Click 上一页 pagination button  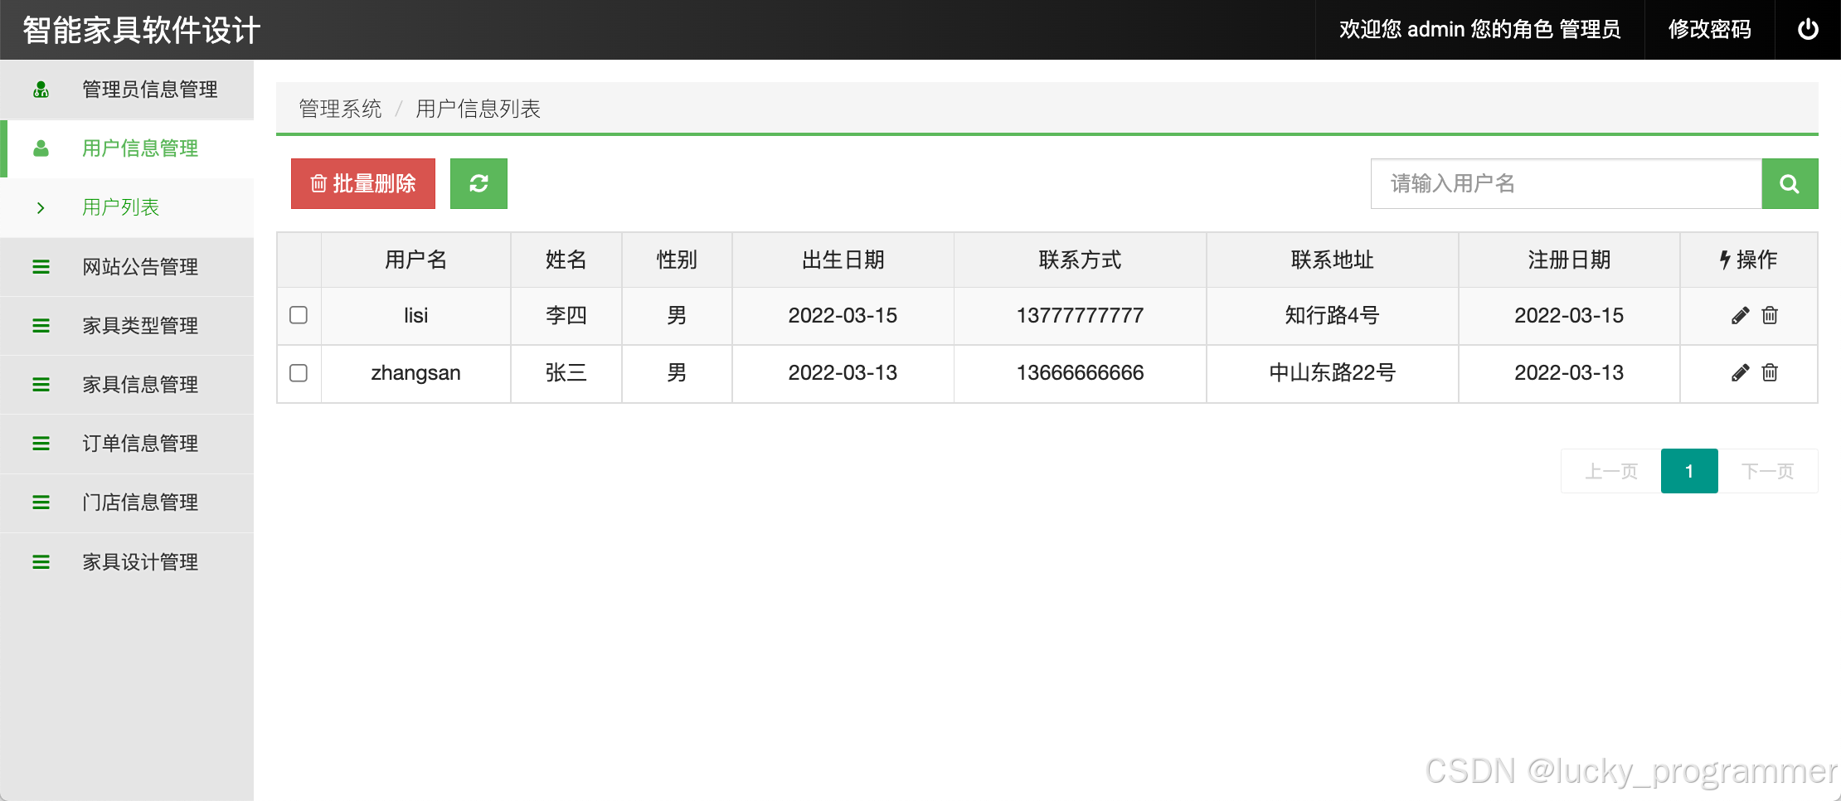(1611, 471)
